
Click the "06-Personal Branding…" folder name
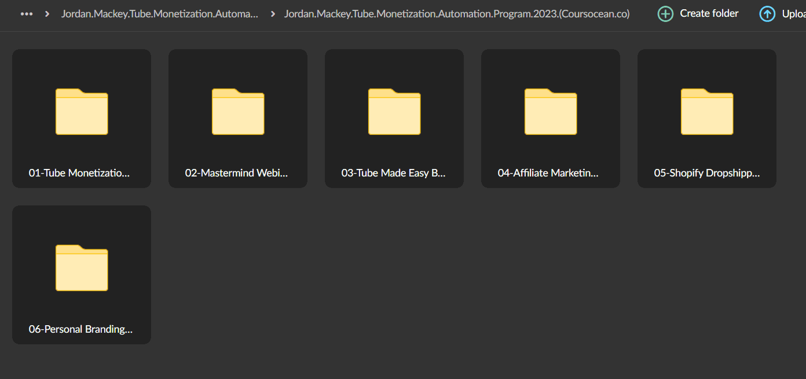[80, 329]
